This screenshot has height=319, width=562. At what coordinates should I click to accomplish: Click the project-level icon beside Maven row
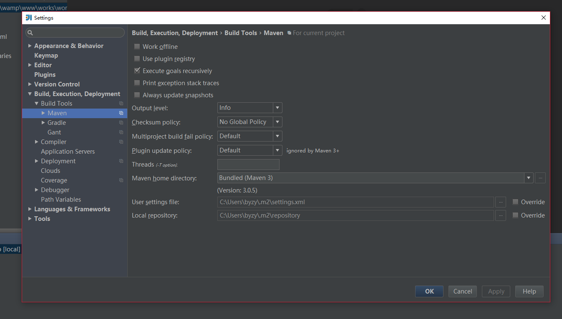(x=121, y=113)
